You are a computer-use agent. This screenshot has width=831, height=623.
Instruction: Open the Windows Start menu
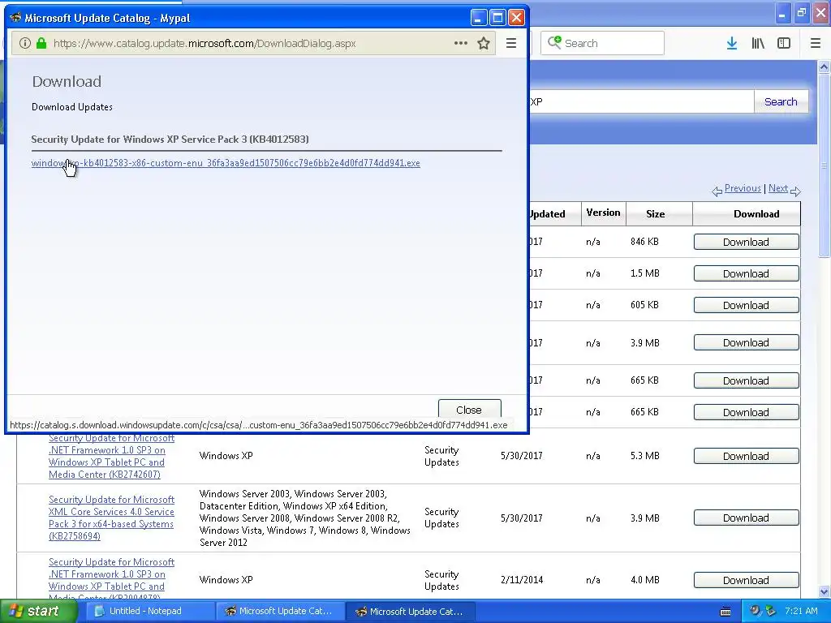point(38,612)
